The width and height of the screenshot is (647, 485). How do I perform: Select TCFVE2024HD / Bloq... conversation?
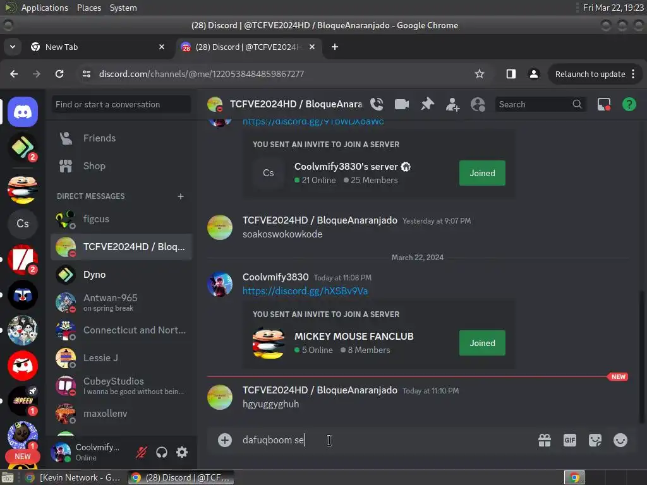tap(121, 247)
